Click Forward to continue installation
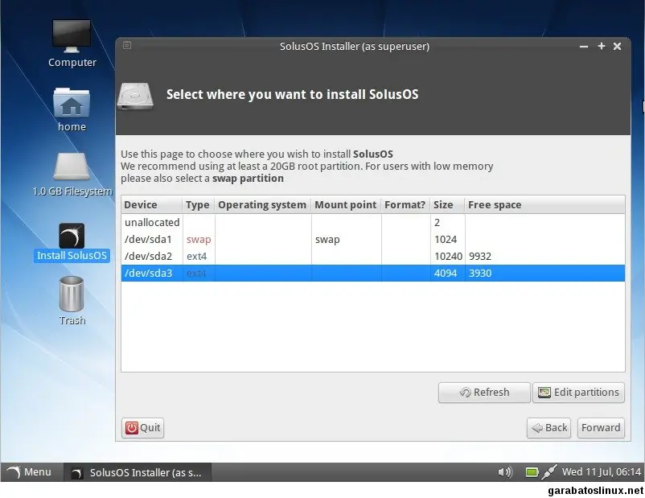Screen dimensions: 645x498 tap(601, 428)
